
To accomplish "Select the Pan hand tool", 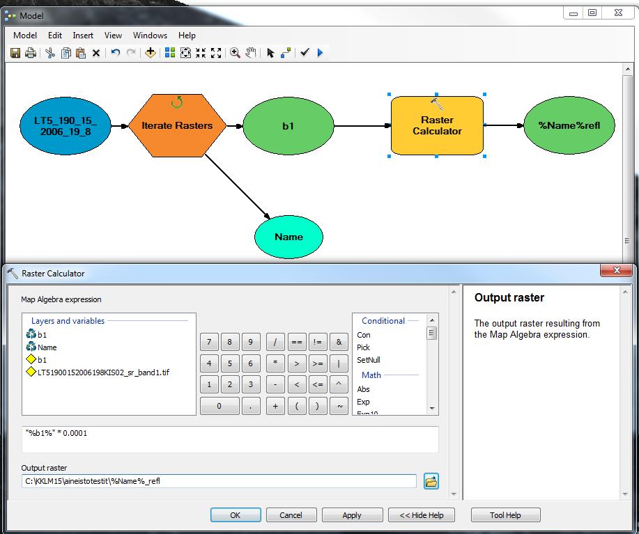I will 251,53.
